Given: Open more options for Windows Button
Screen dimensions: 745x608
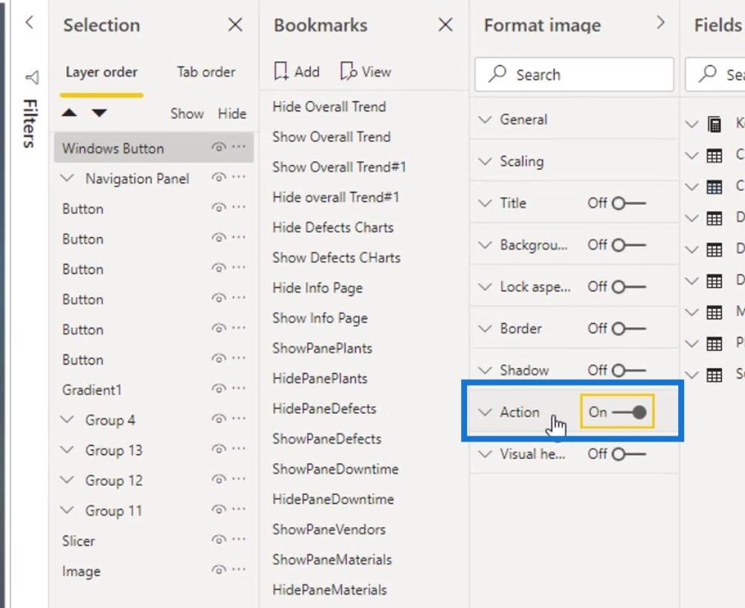Looking at the screenshot, I should pyautogui.click(x=239, y=146).
